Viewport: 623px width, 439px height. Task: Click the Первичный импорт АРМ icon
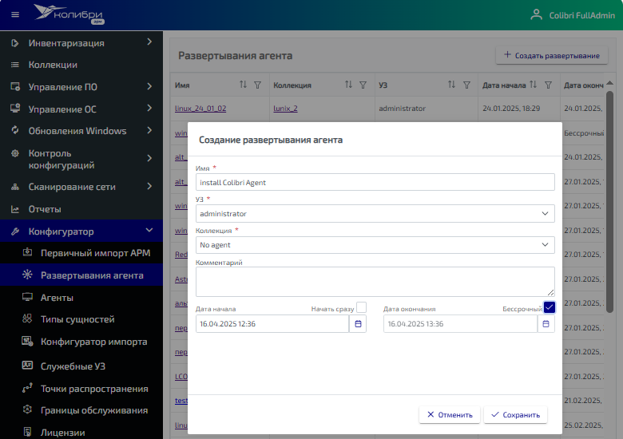click(x=27, y=252)
